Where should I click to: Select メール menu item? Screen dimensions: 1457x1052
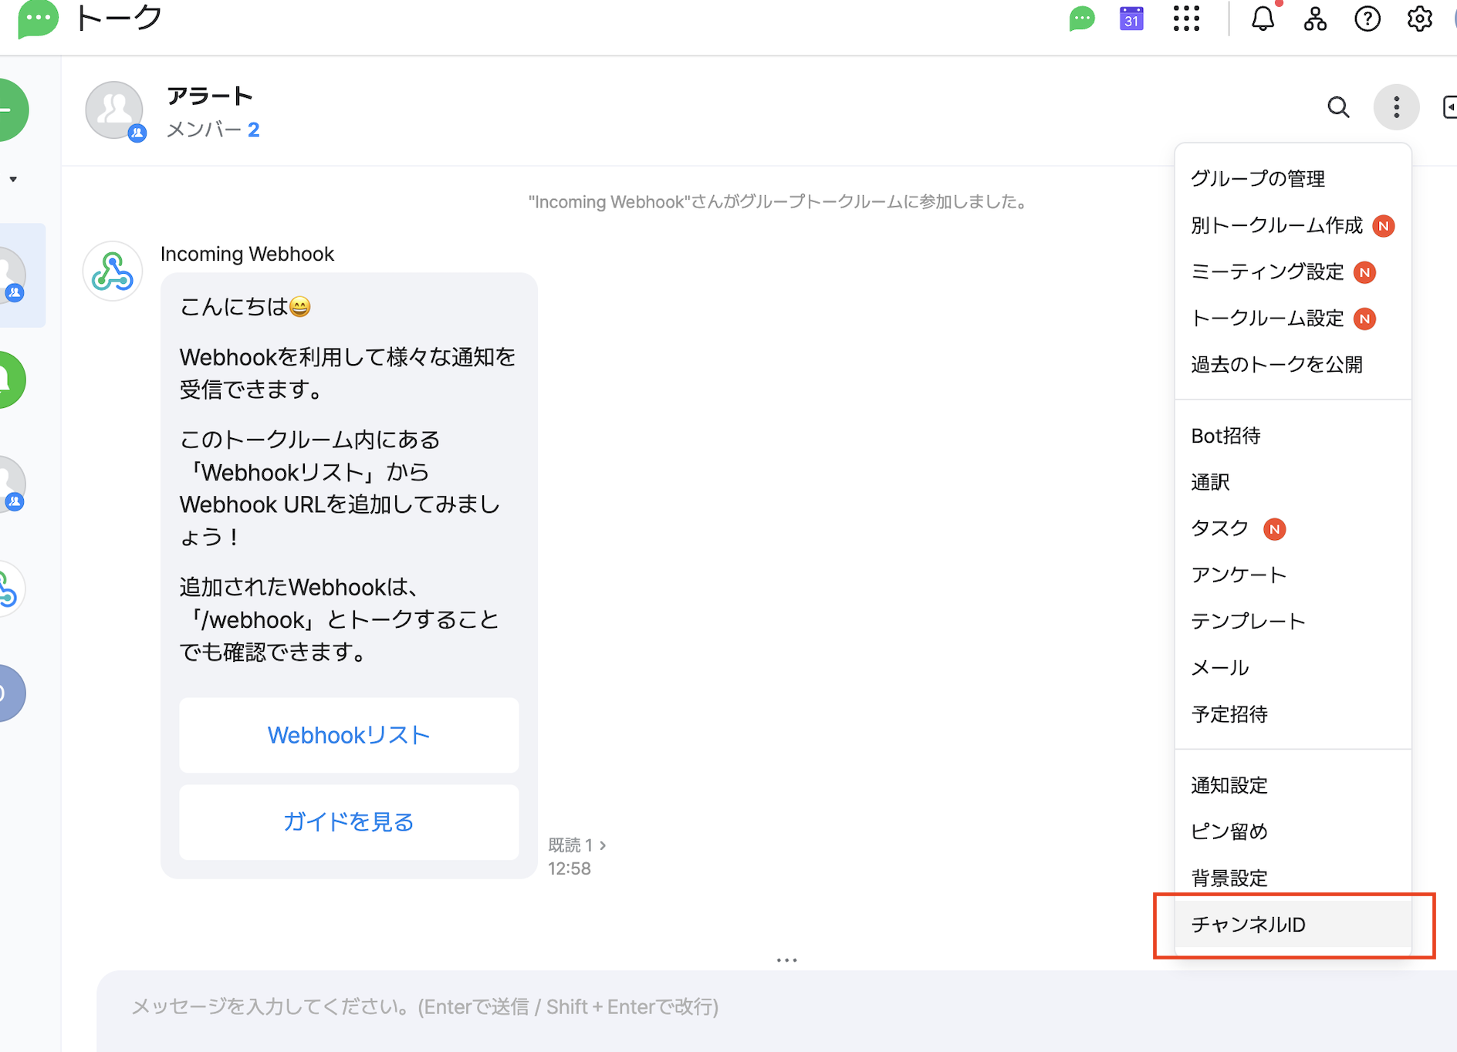pos(1293,667)
